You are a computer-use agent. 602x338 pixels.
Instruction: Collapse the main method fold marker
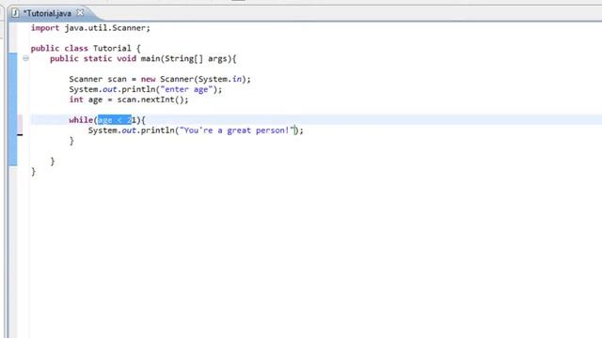pyautogui.click(x=25, y=58)
